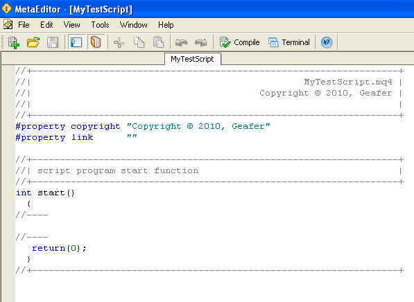The height and width of the screenshot is (302, 414).
Task: Click the New file icon
Action: point(14,42)
